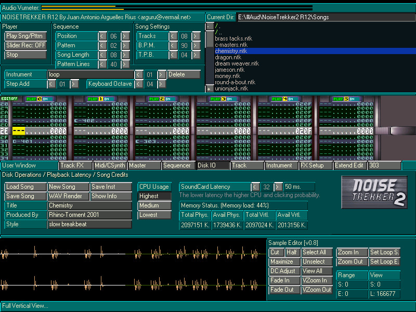Select next instrument with right arrow
The height and width of the screenshot is (312, 416).
161,74
